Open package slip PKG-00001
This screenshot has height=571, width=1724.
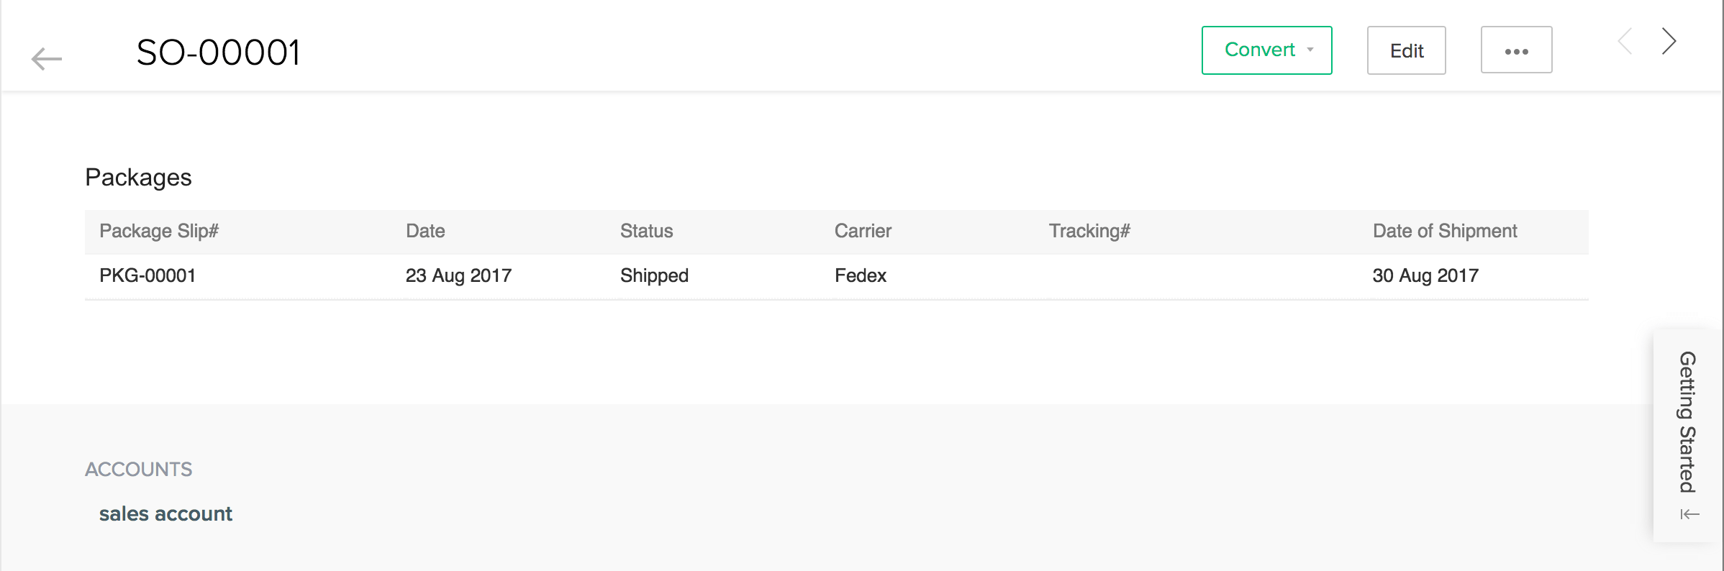tap(148, 275)
